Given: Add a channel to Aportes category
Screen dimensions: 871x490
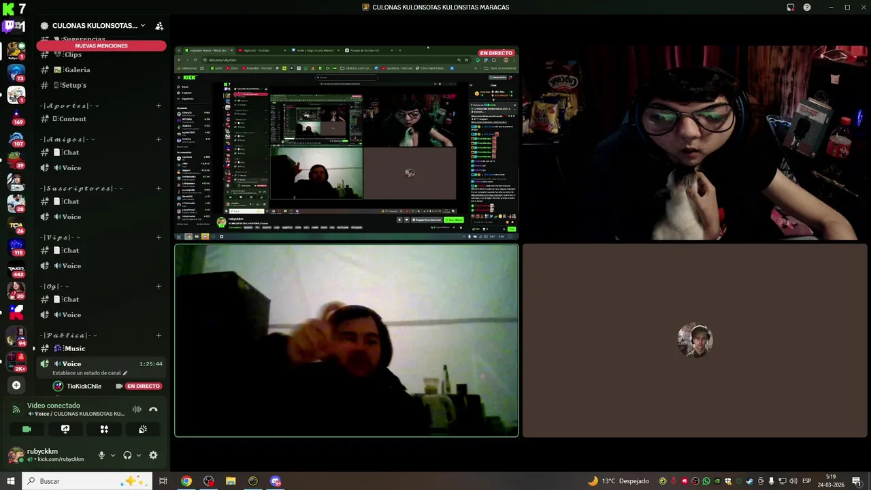Looking at the screenshot, I should click(159, 105).
